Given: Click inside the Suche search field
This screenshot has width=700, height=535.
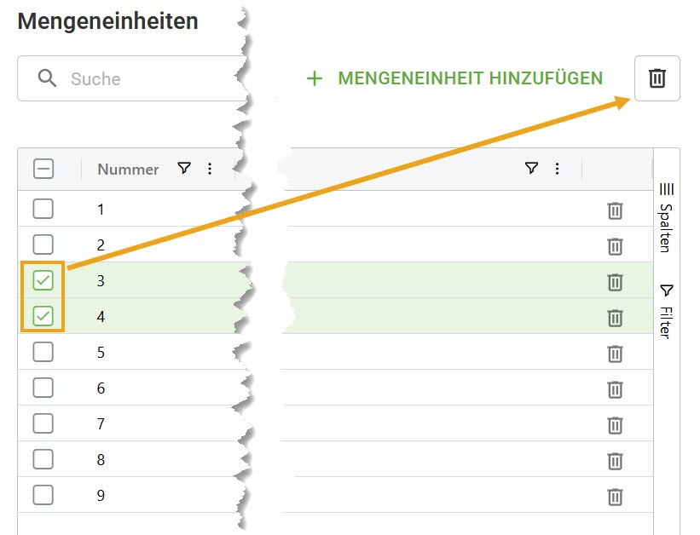Looking at the screenshot, I should point(128,78).
